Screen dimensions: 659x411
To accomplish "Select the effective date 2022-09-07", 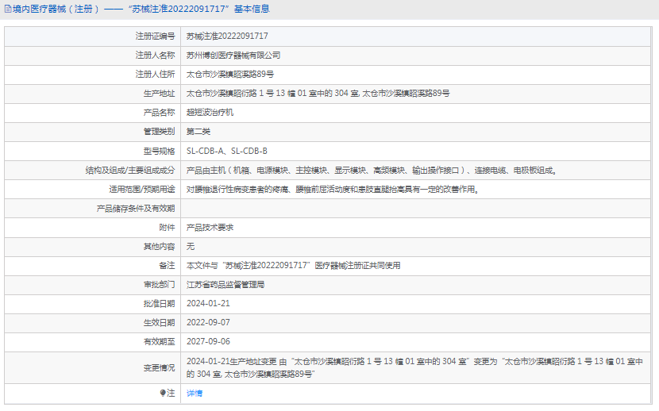I will point(208,322).
